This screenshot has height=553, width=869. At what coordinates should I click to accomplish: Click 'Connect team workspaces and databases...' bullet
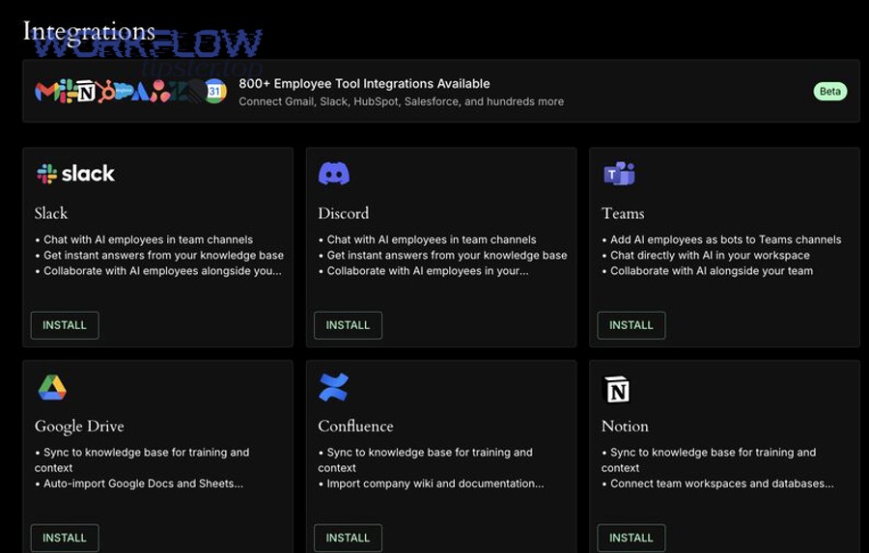pyautogui.click(x=722, y=484)
